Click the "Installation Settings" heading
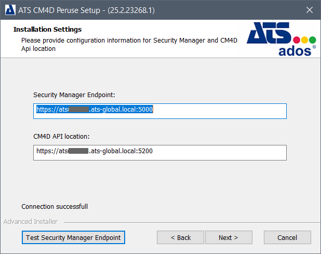This screenshot has width=321, height=254. coord(47,30)
